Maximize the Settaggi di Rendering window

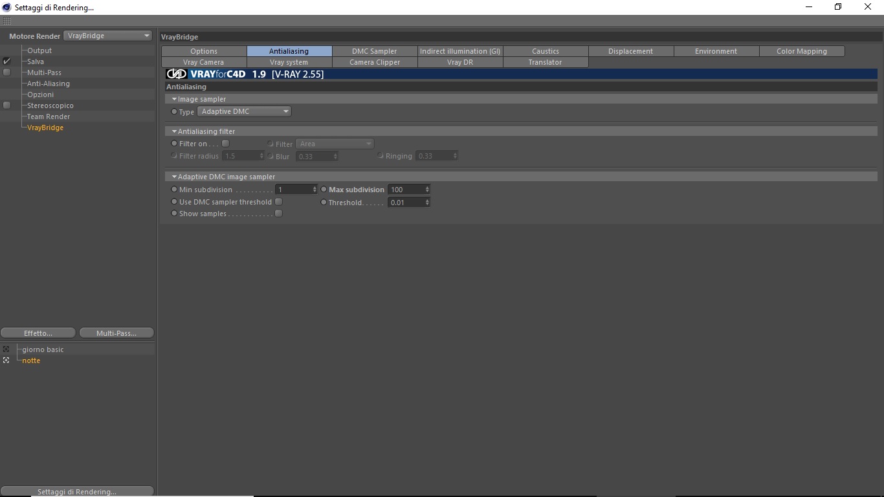pyautogui.click(x=838, y=7)
